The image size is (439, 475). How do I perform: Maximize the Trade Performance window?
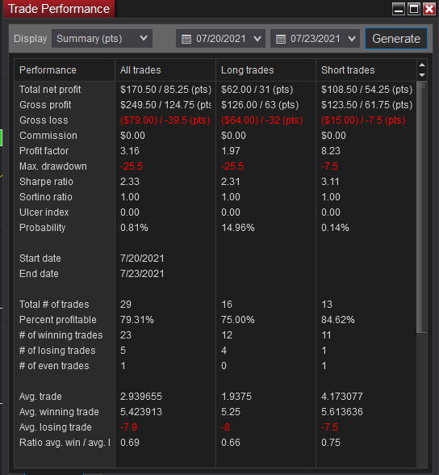tap(414, 9)
